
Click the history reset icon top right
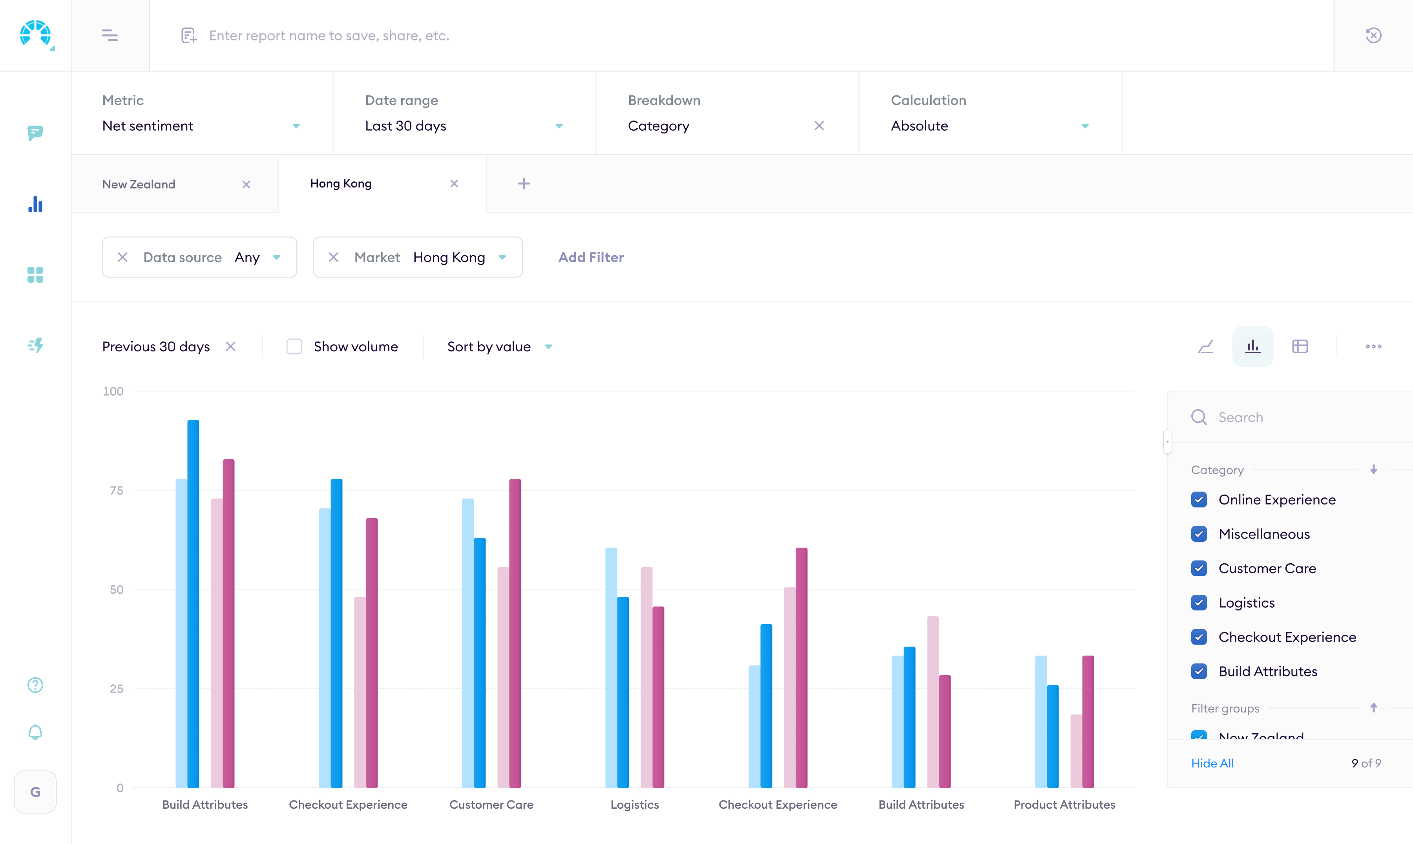1373,35
